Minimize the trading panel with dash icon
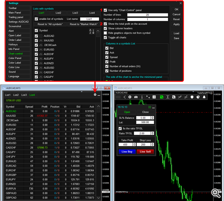The image size is (224, 201). [154, 107]
